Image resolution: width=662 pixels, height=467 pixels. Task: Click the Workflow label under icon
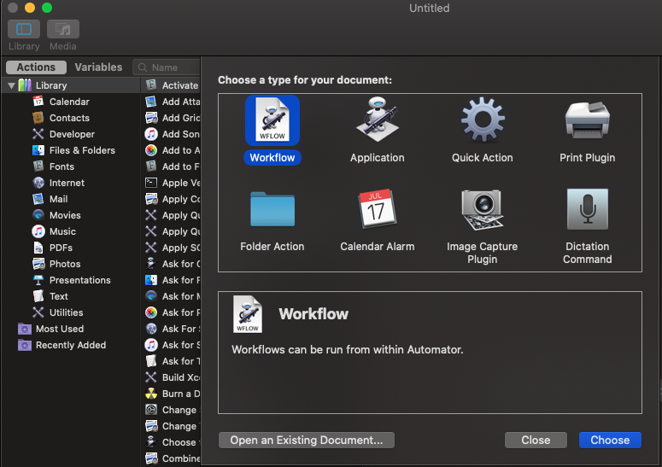[x=272, y=158]
